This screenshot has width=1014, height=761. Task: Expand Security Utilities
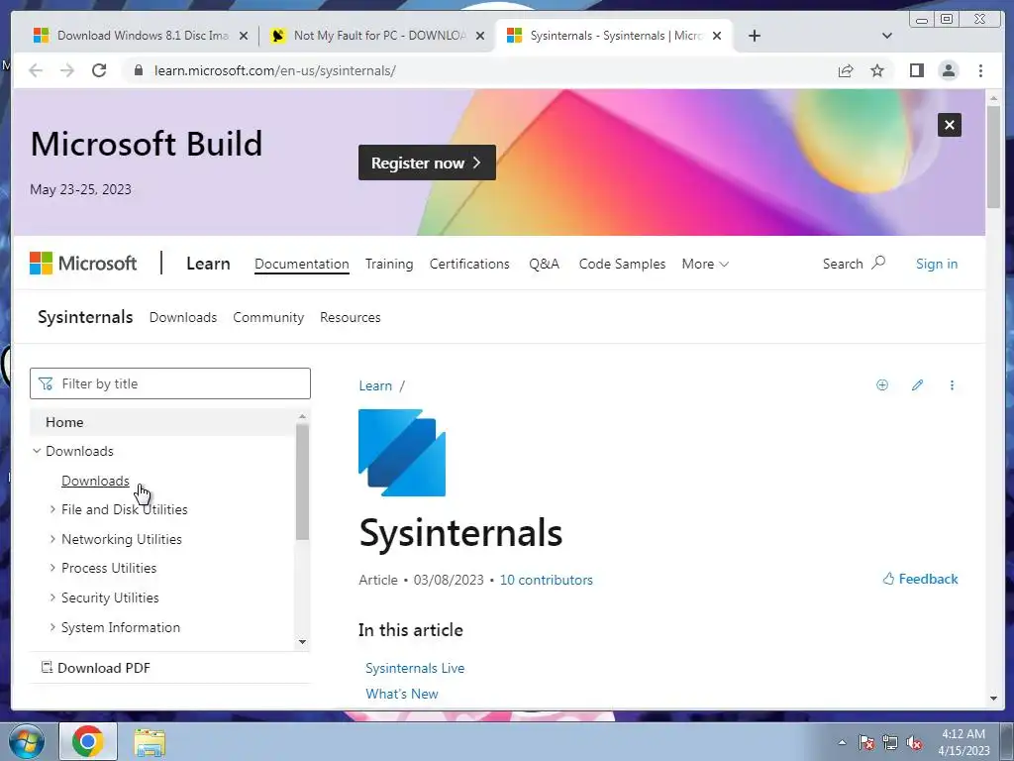(x=52, y=598)
